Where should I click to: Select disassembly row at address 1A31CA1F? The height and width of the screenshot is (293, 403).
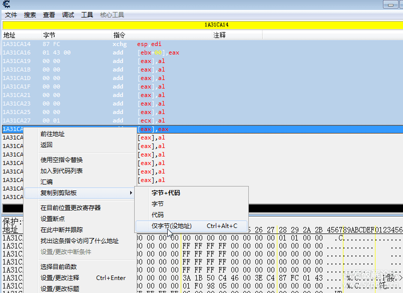click(x=203, y=86)
